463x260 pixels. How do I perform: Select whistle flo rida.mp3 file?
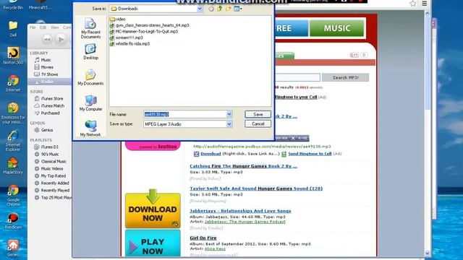click(129, 43)
